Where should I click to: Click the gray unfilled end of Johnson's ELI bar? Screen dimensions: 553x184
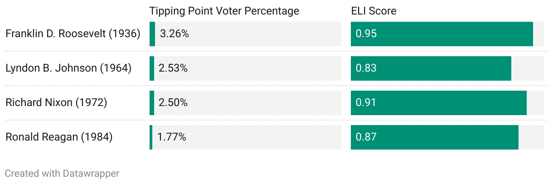pyautogui.click(x=528, y=68)
